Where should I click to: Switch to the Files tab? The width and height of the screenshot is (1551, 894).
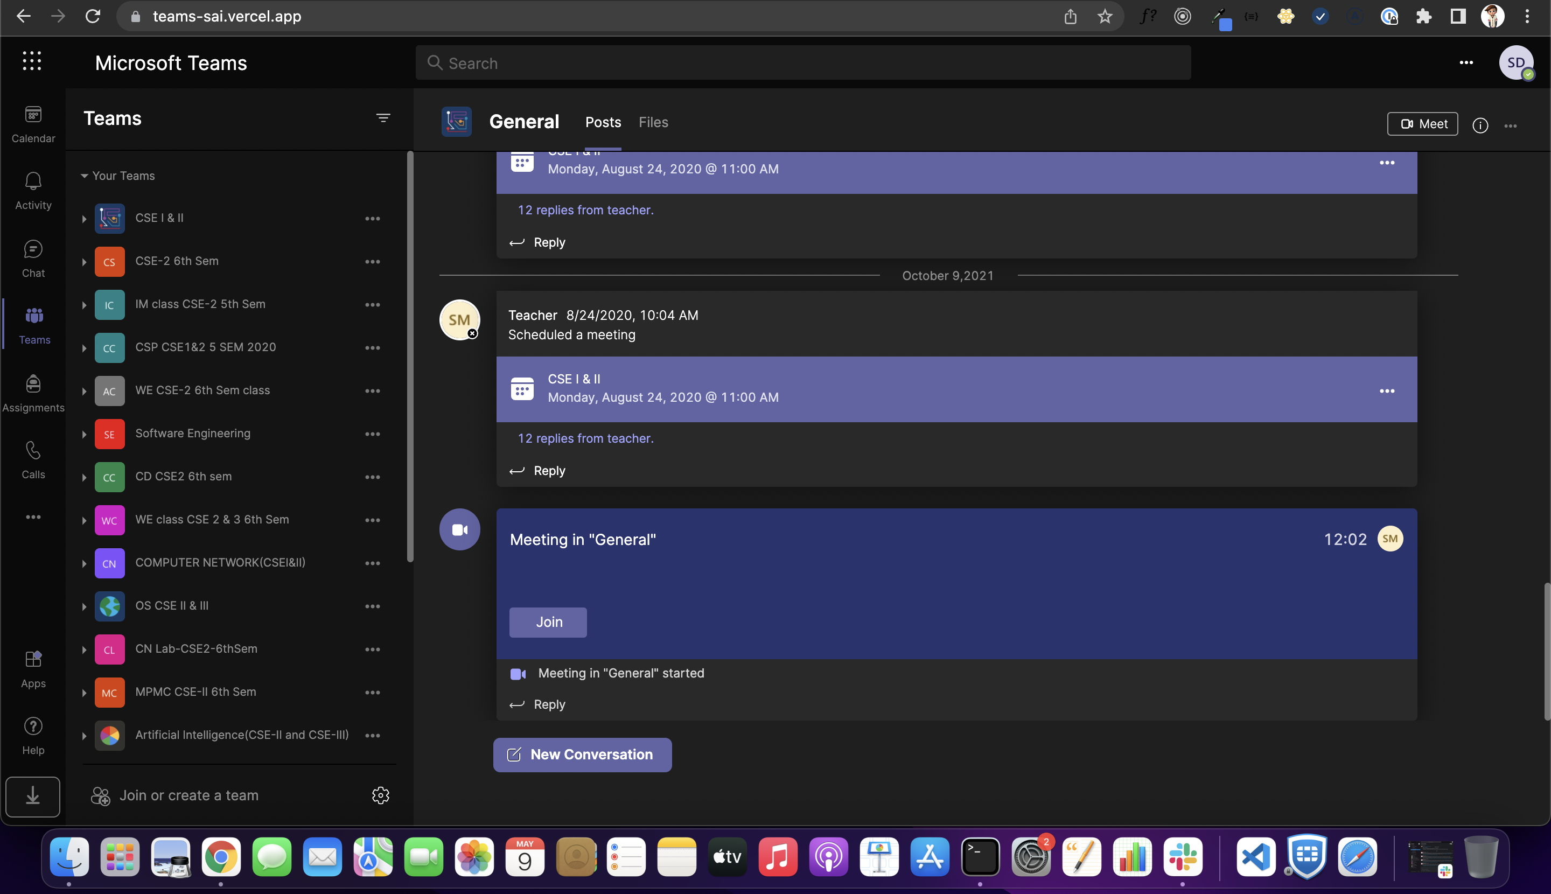pyautogui.click(x=653, y=122)
